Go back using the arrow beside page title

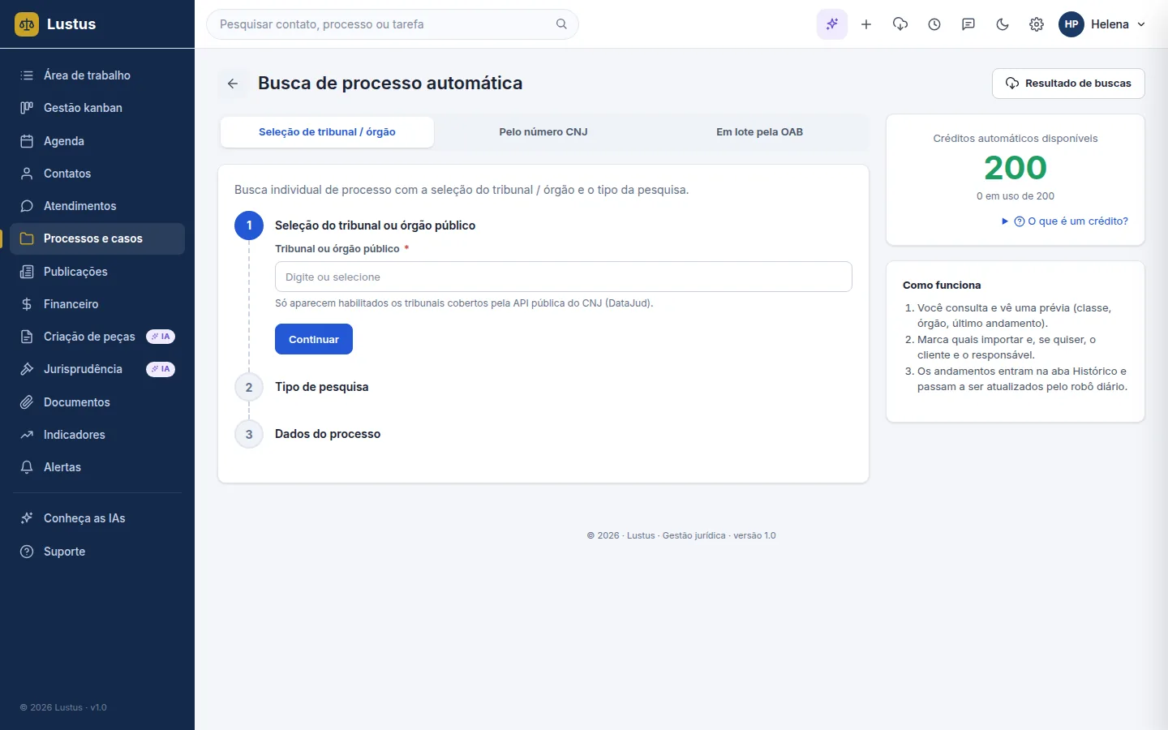(233, 84)
